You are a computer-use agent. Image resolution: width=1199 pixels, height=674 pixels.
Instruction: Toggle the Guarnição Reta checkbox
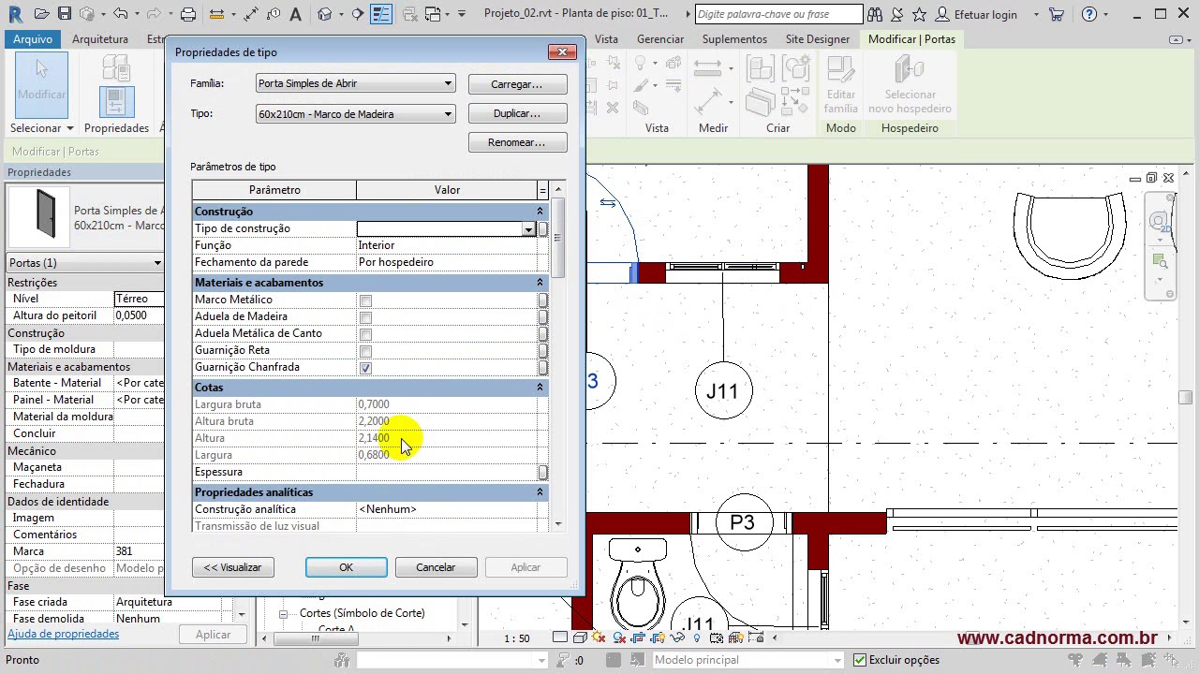(365, 351)
